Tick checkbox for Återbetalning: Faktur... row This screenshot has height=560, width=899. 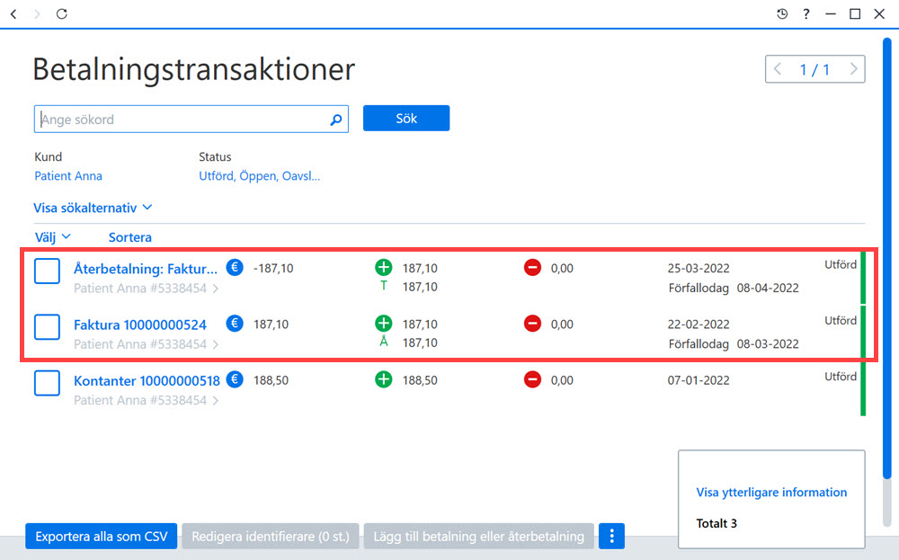(x=47, y=271)
